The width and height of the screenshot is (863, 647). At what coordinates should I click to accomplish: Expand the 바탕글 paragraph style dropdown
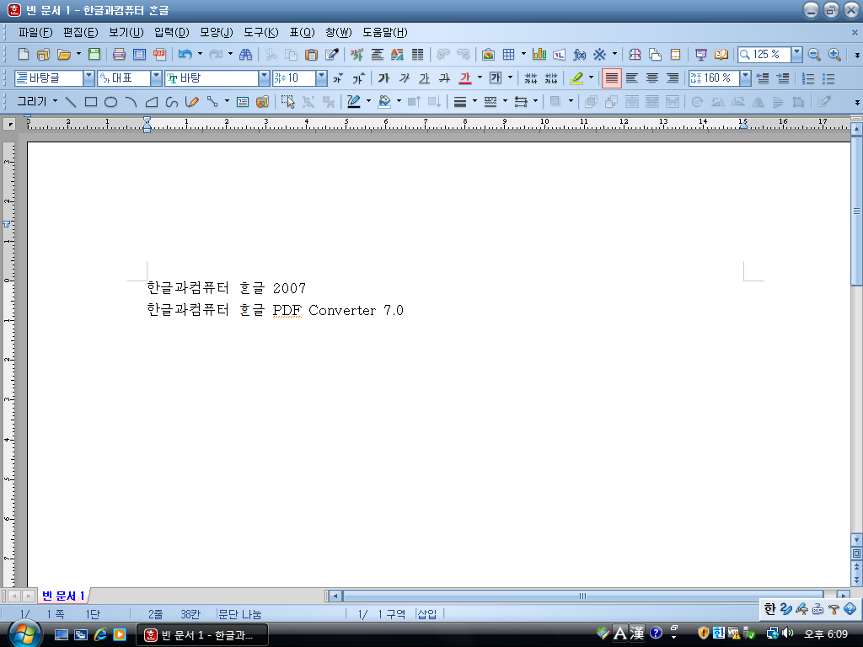[x=88, y=78]
